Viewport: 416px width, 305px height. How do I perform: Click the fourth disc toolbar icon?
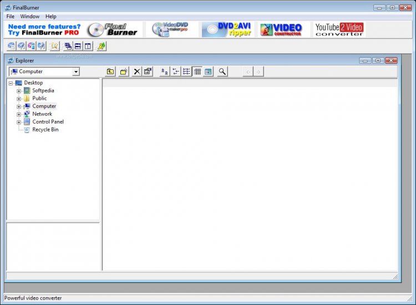click(x=42, y=46)
